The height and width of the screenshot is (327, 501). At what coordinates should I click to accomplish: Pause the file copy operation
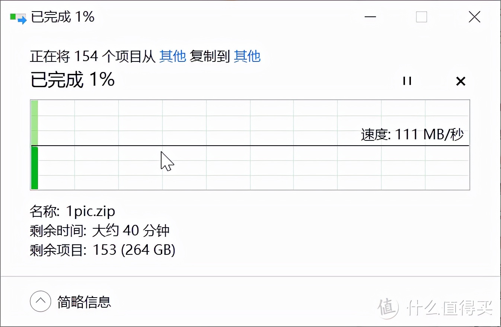[407, 81]
